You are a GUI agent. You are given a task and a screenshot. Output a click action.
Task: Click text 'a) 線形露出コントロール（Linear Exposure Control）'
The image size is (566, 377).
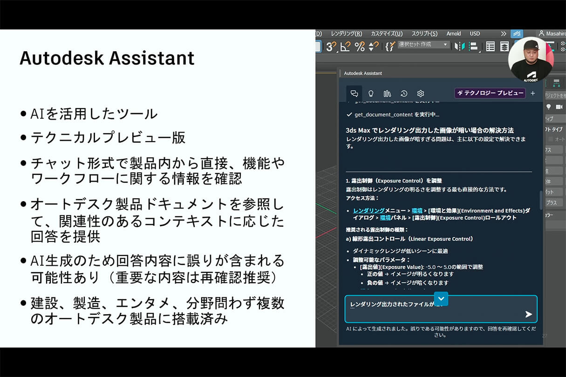click(409, 239)
